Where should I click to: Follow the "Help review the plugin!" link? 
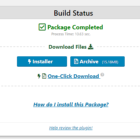pyautogui.click(x=71, y=128)
